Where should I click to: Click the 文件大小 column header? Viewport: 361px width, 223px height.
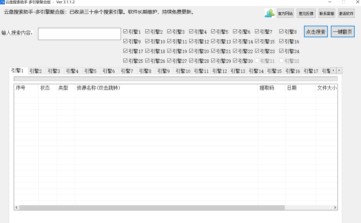[x=327, y=88]
